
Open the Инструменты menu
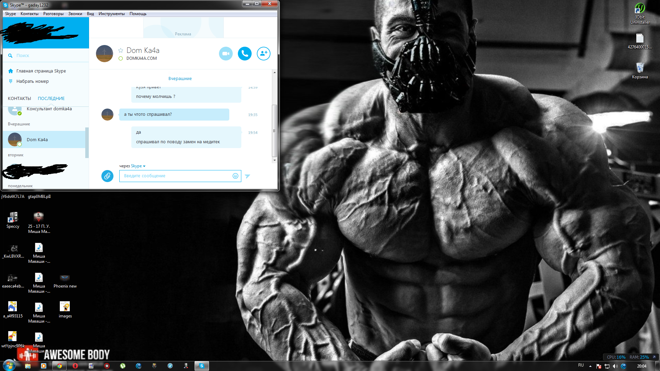(x=111, y=14)
